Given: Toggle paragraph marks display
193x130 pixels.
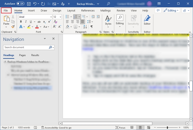Looking at the screenshot, I should tap(92, 26).
